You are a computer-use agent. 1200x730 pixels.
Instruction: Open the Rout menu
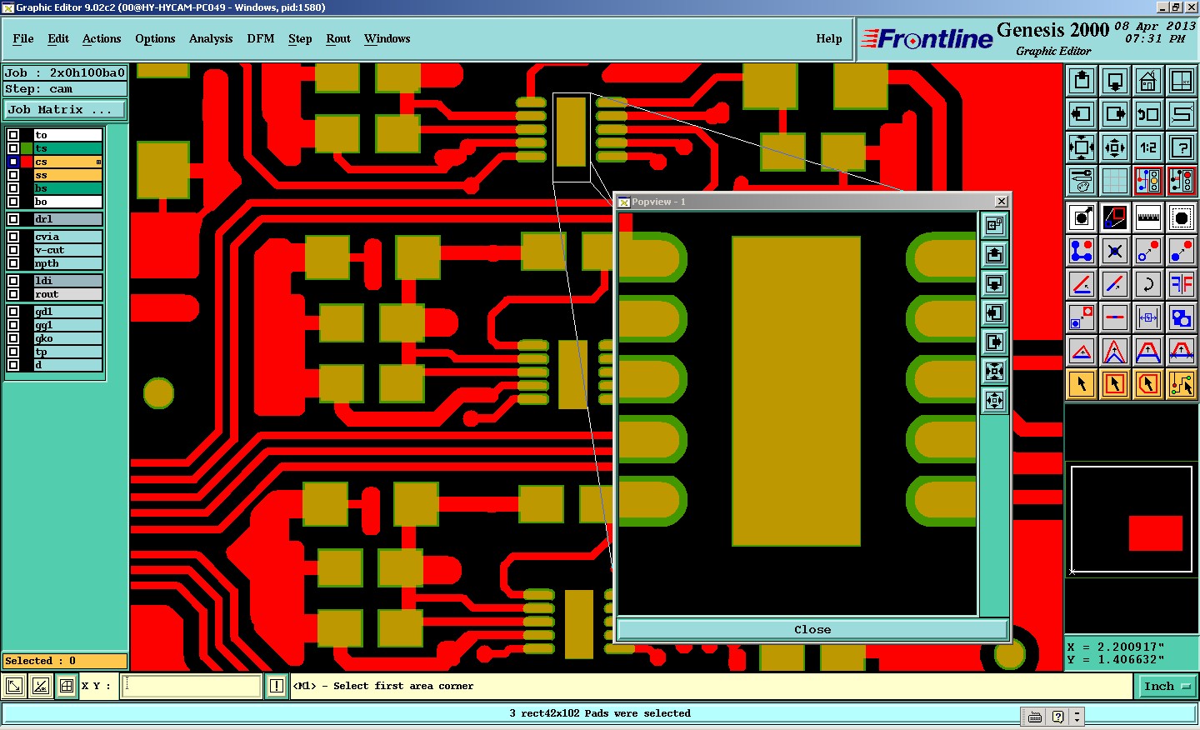point(338,38)
